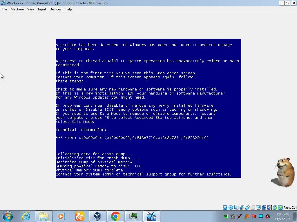Open the Windows Start menu orb
Viewport: 297px width, 222px height.
(8, 216)
